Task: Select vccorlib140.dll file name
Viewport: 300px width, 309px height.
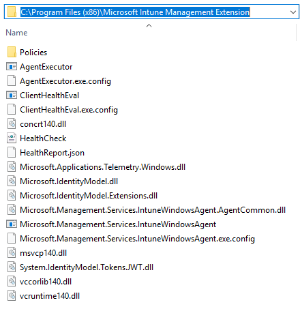Action: click(46, 282)
